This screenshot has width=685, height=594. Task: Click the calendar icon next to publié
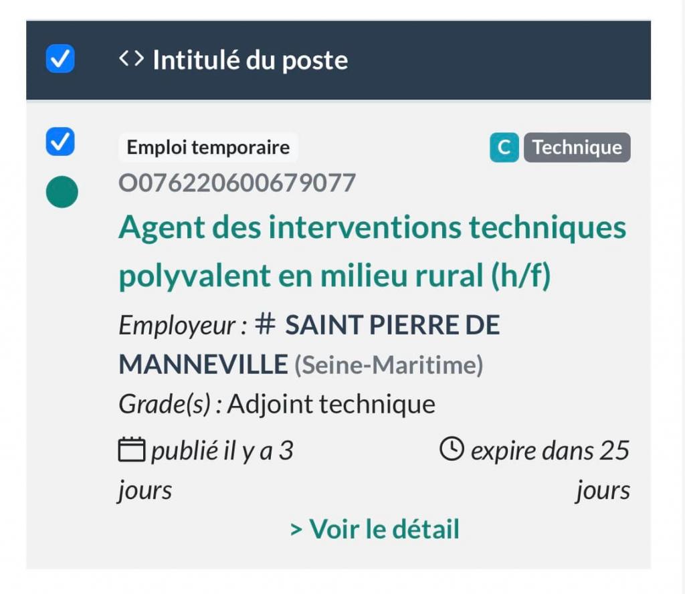[132, 450]
